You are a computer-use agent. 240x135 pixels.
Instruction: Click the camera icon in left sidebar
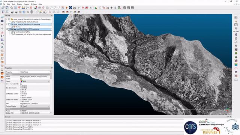pyautogui.click(x=2, y=21)
